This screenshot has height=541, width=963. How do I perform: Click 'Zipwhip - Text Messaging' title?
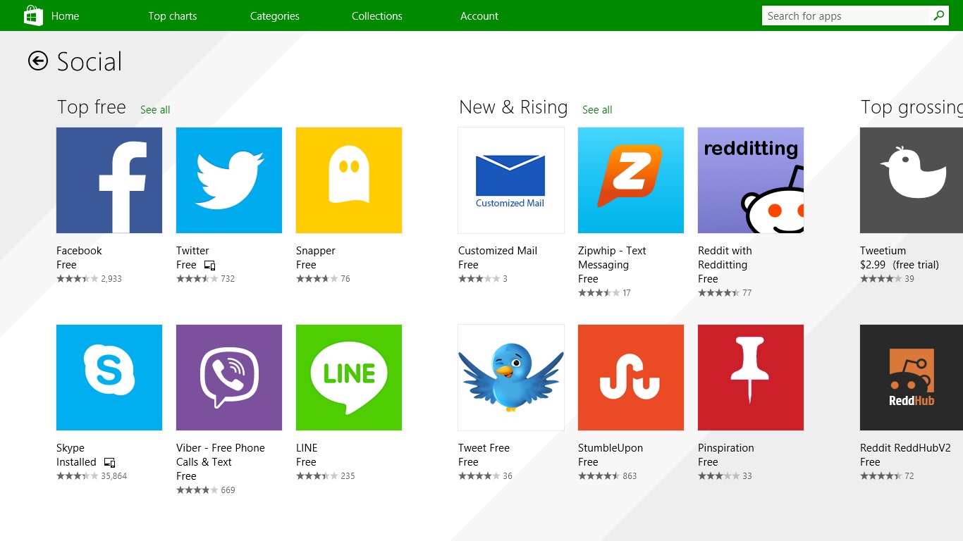pos(612,258)
